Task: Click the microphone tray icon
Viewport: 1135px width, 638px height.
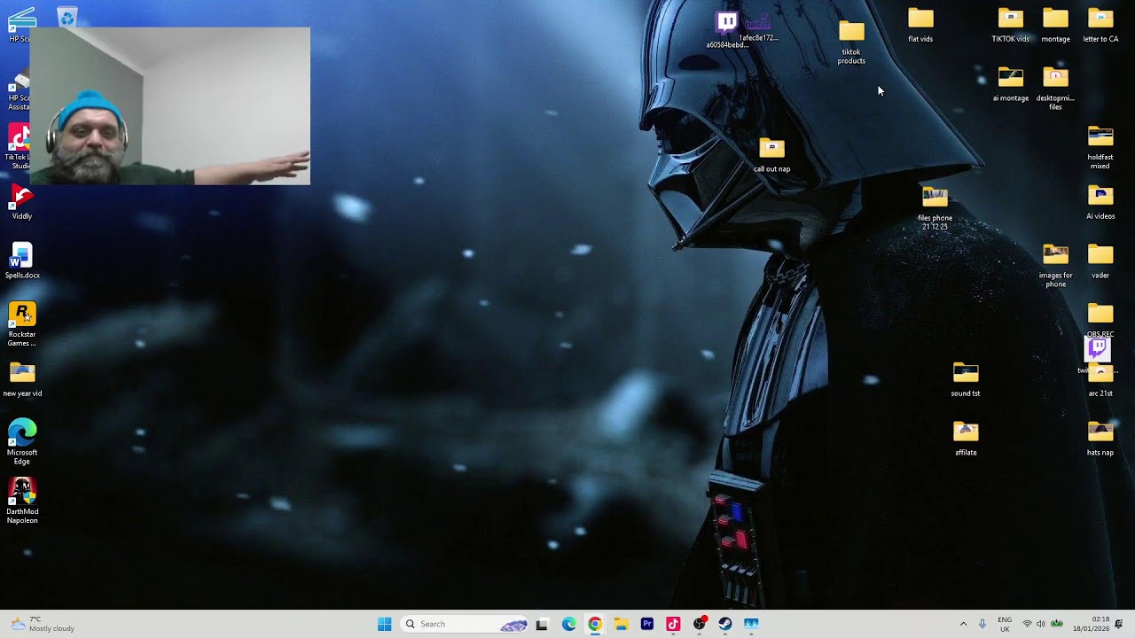Action: 982,624
